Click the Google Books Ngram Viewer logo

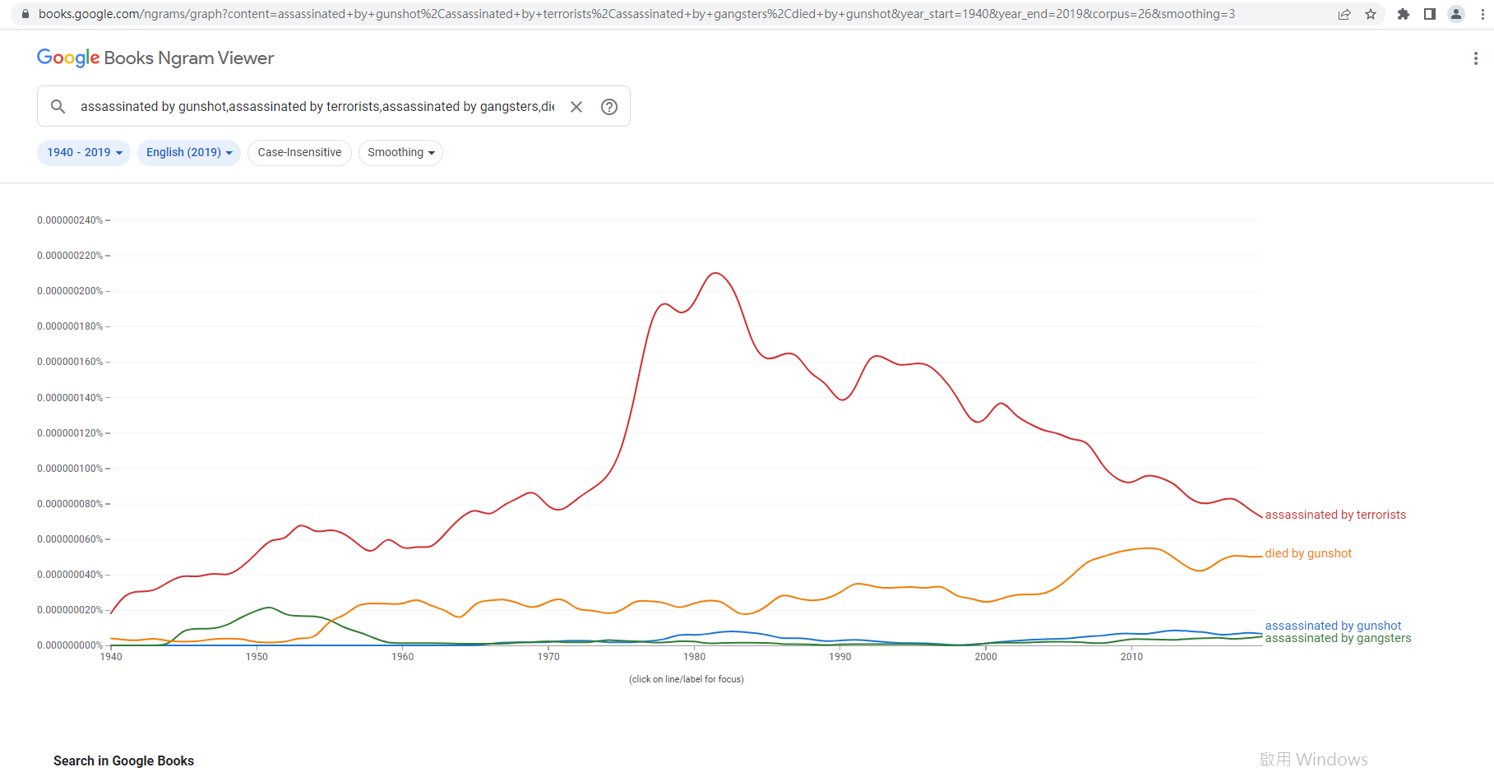click(x=155, y=58)
